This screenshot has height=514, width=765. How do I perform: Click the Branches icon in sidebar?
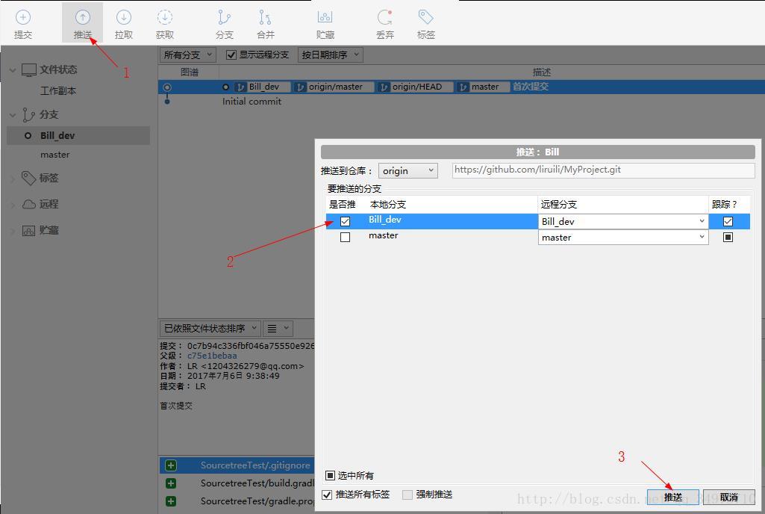click(28, 115)
